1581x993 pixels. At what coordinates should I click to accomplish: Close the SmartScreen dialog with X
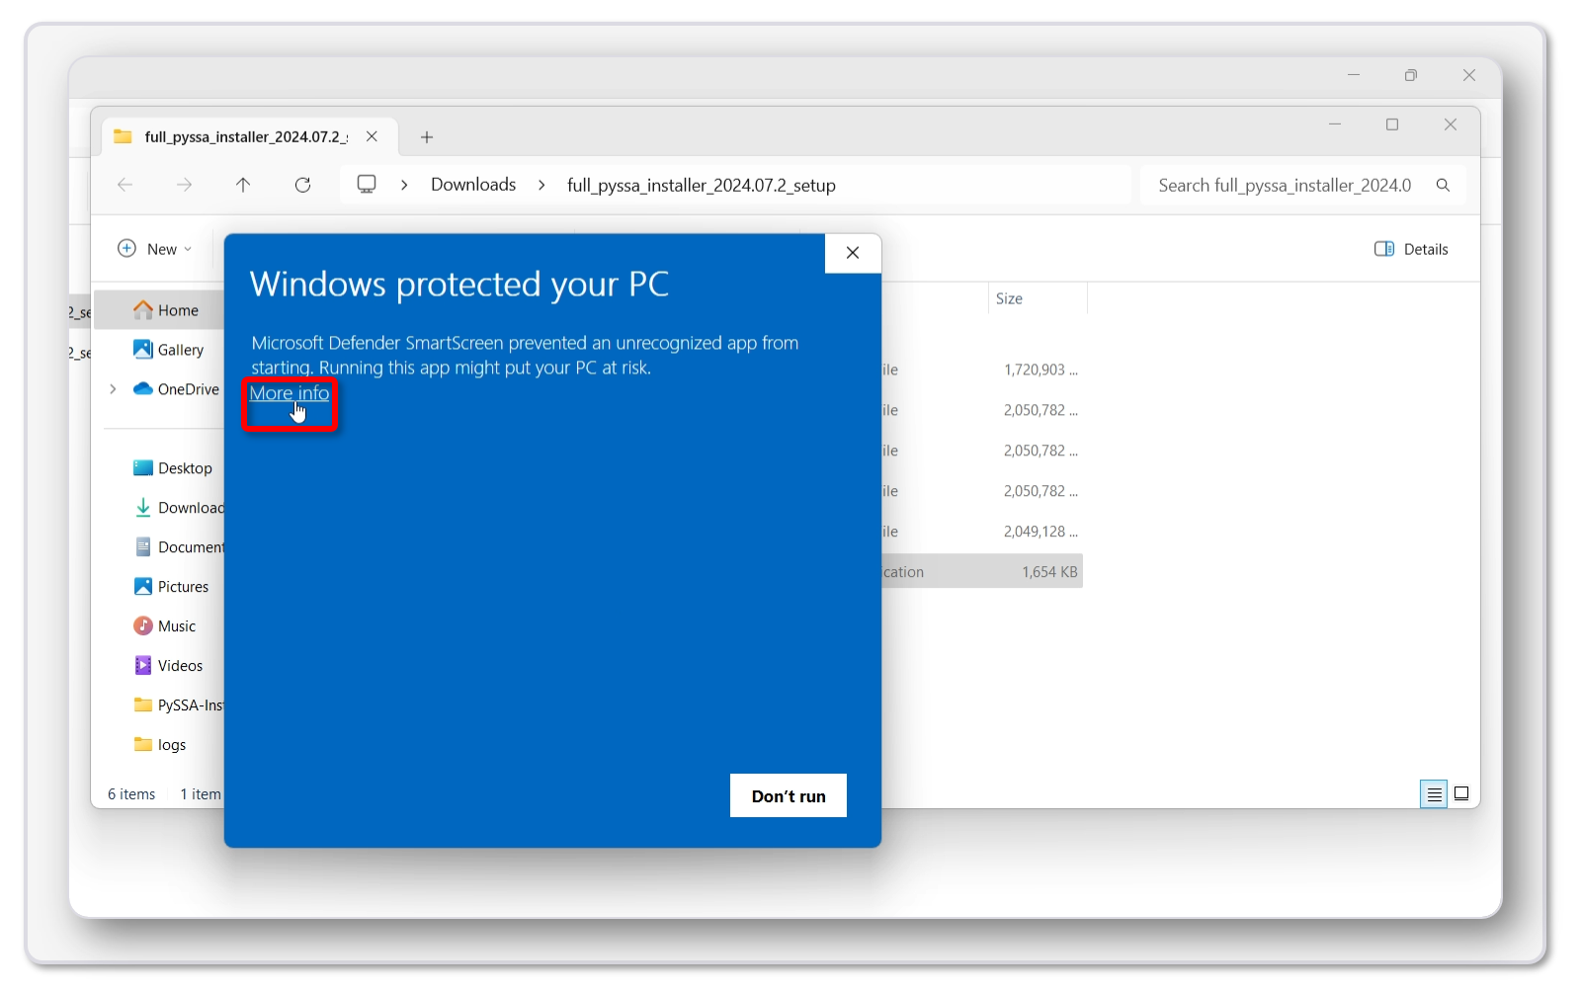(x=853, y=253)
